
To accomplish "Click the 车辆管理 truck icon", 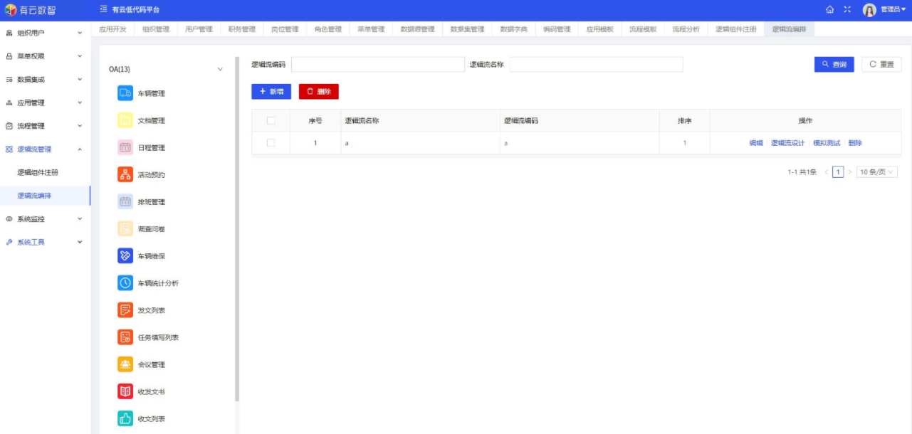I will (x=125, y=93).
